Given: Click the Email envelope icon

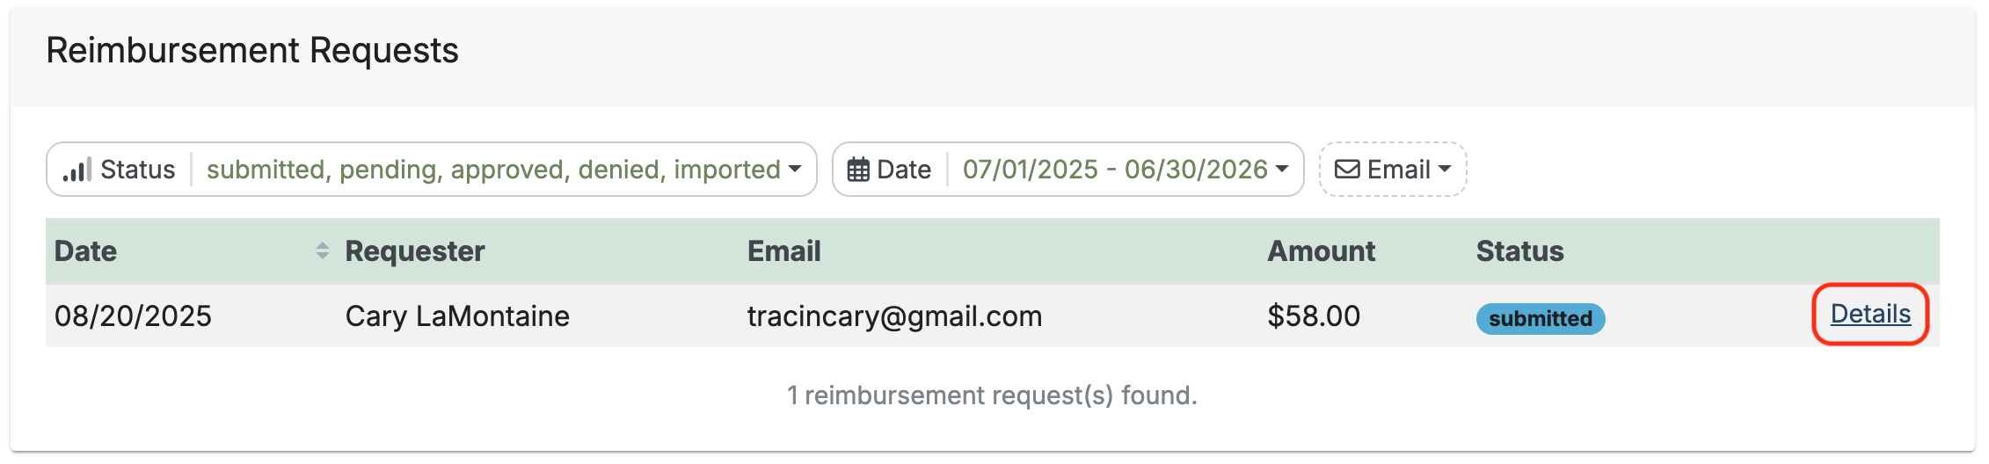Looking at the screenshot, I should tap(1347, 169).
